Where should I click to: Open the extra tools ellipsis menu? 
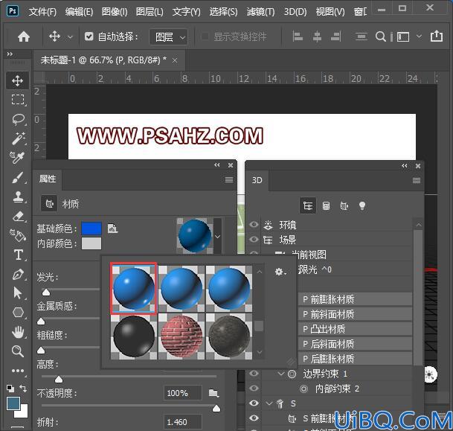(18, 371)
